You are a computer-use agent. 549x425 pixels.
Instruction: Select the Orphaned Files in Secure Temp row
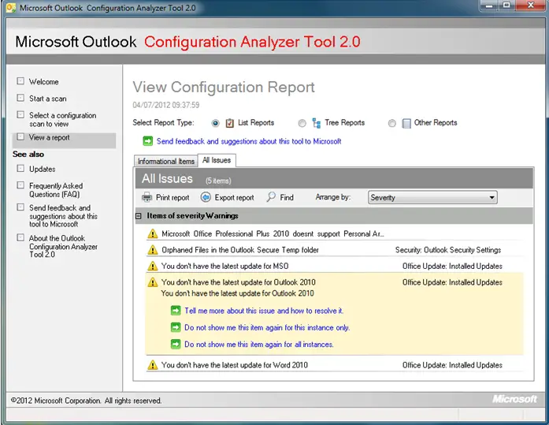pyautogui.click(x=335, y=250)
